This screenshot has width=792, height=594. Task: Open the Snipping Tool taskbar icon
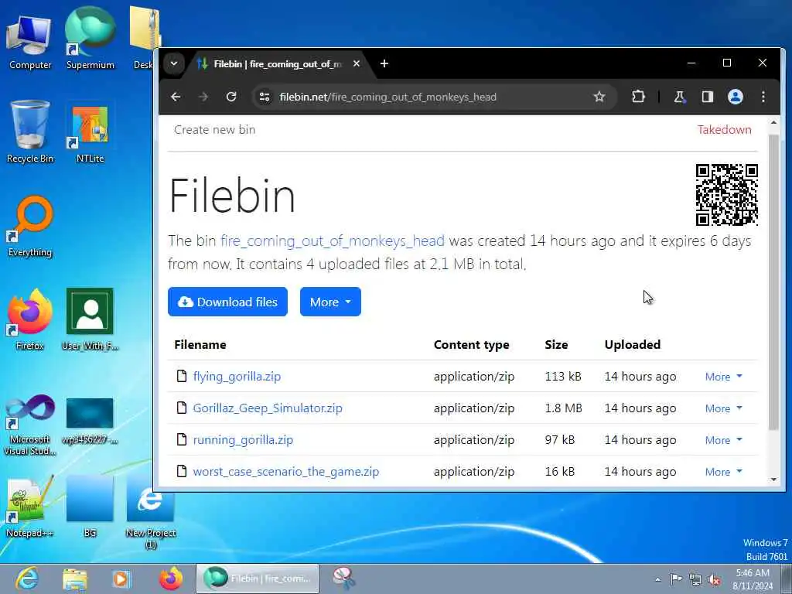pyautogui.click(x=344, y=579)
